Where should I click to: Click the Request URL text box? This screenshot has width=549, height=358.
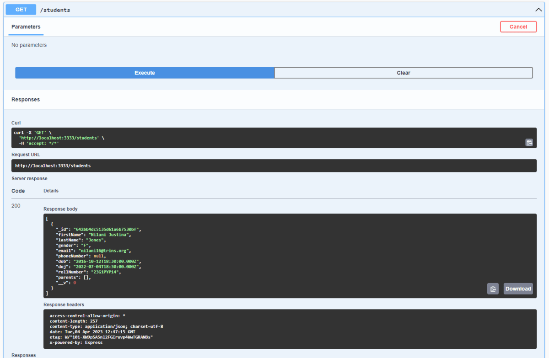click(x=274, y=166)
